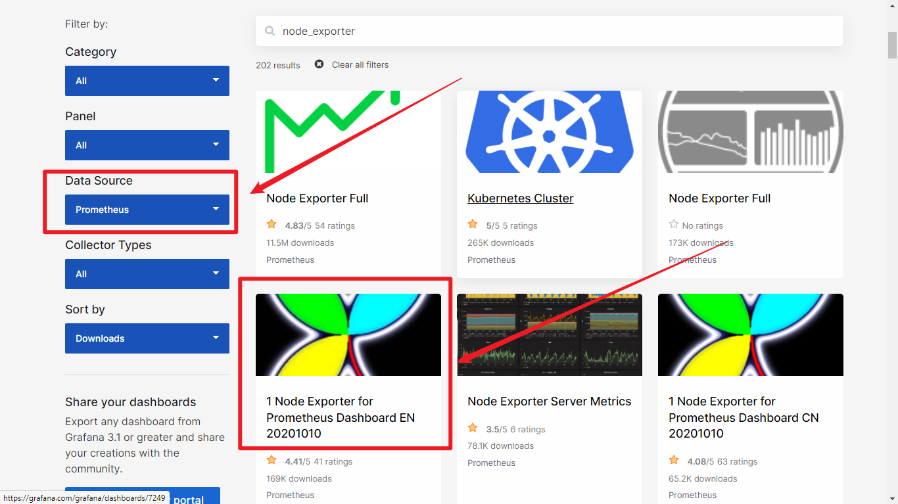Click the green graph thumbnail of Node Exporter Full
Image resolution: width=898 pixels, height=504 pixels.
tap(348, 131)
